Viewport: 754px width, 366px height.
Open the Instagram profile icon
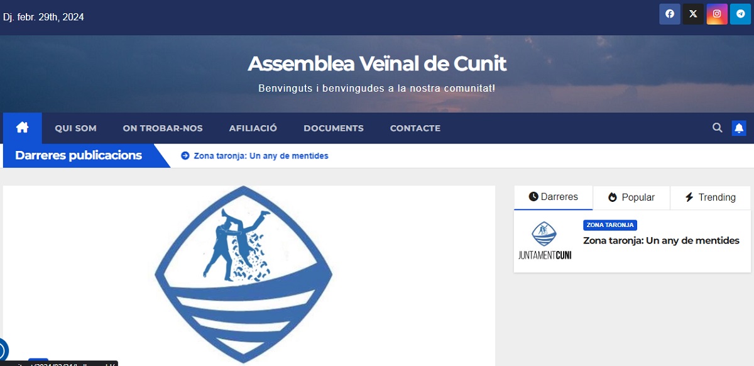(x=717, y=14)
